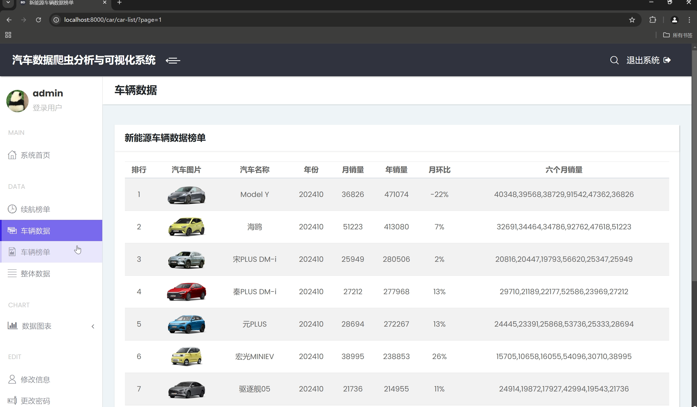Open the apps grid icon in bookmarks bar

8,35
